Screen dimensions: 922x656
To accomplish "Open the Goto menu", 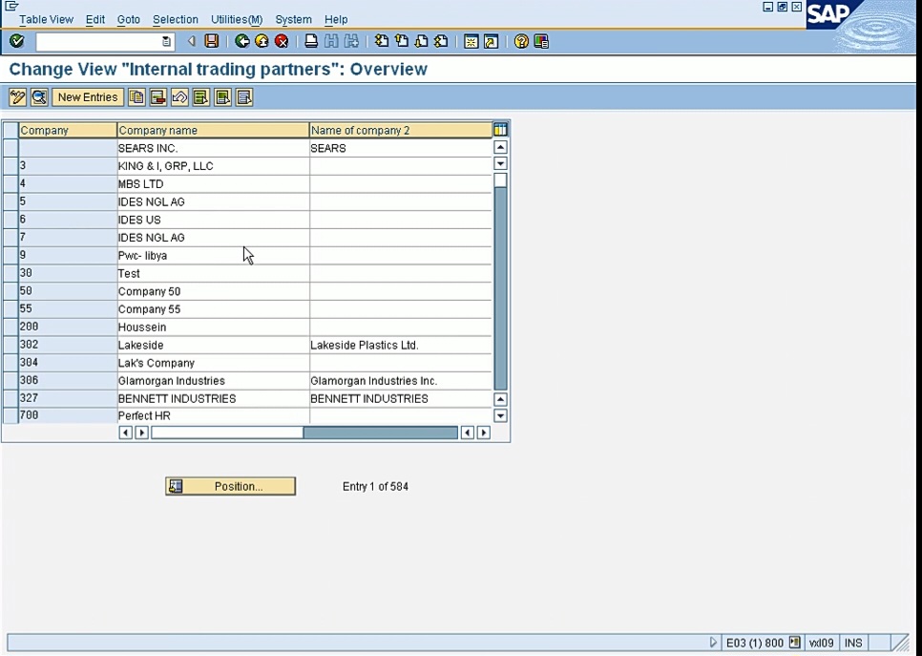I will (x=128, y=19).
